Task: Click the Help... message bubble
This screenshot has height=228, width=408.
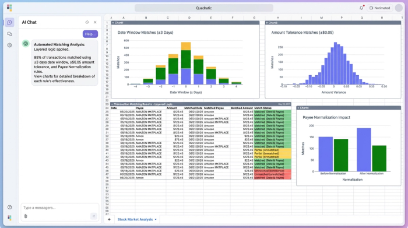Action: tap(90, 34)
